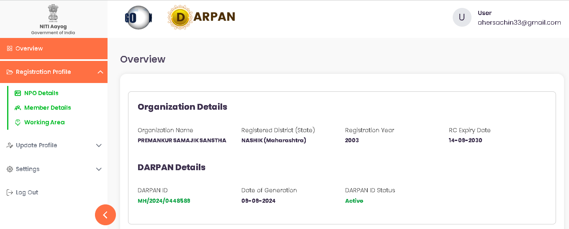
Task: Click the Registration Profile folder icon
Action: click(10, 72)
